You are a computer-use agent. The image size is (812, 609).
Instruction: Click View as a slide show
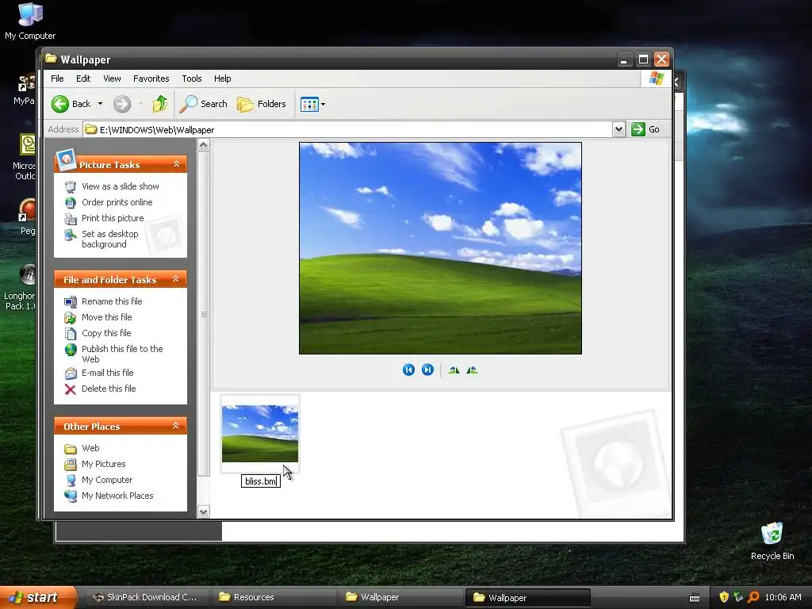[121, 186]
